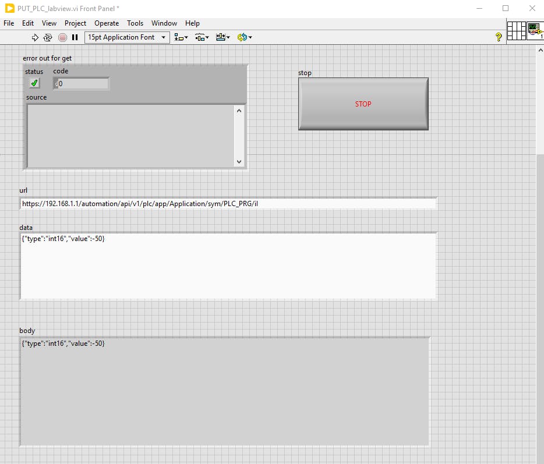Click the 'data' label
The width and height of the screenshot is (544, 464).
tap(26, 228)
